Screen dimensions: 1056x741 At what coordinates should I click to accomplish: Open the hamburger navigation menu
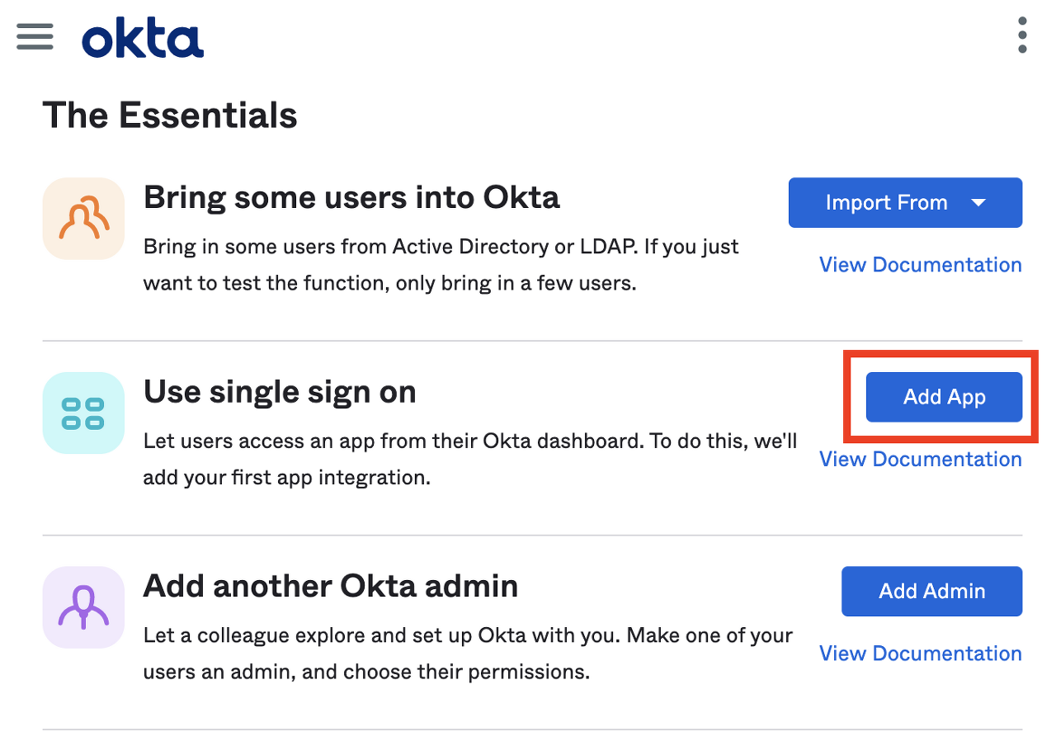34,36
